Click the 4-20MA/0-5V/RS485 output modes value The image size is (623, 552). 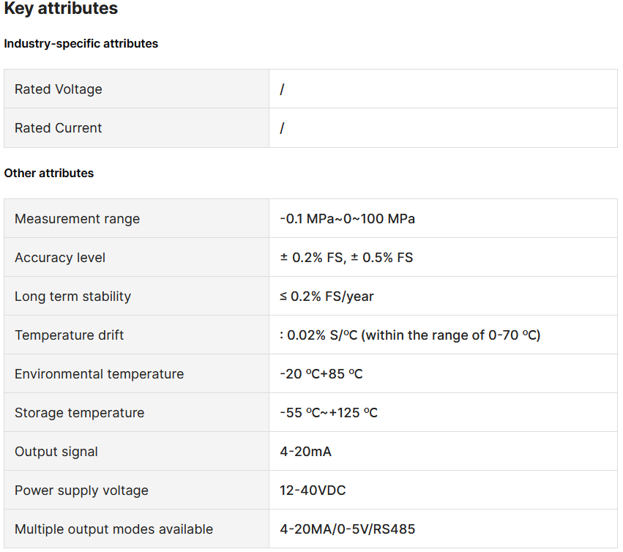pyautogui.click(x=347, y=529)
